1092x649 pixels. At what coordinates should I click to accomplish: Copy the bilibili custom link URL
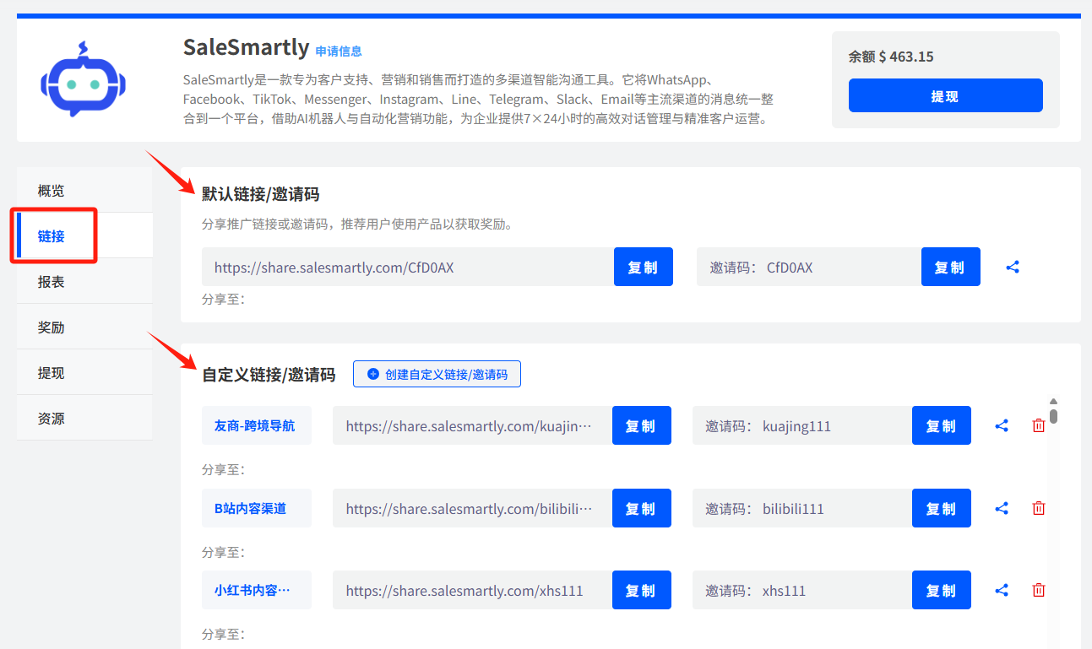pyautogui.click(x=641, y=508)
